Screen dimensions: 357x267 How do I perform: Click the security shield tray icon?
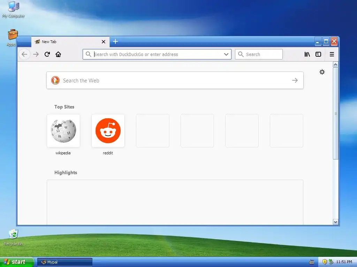point(325,262)
